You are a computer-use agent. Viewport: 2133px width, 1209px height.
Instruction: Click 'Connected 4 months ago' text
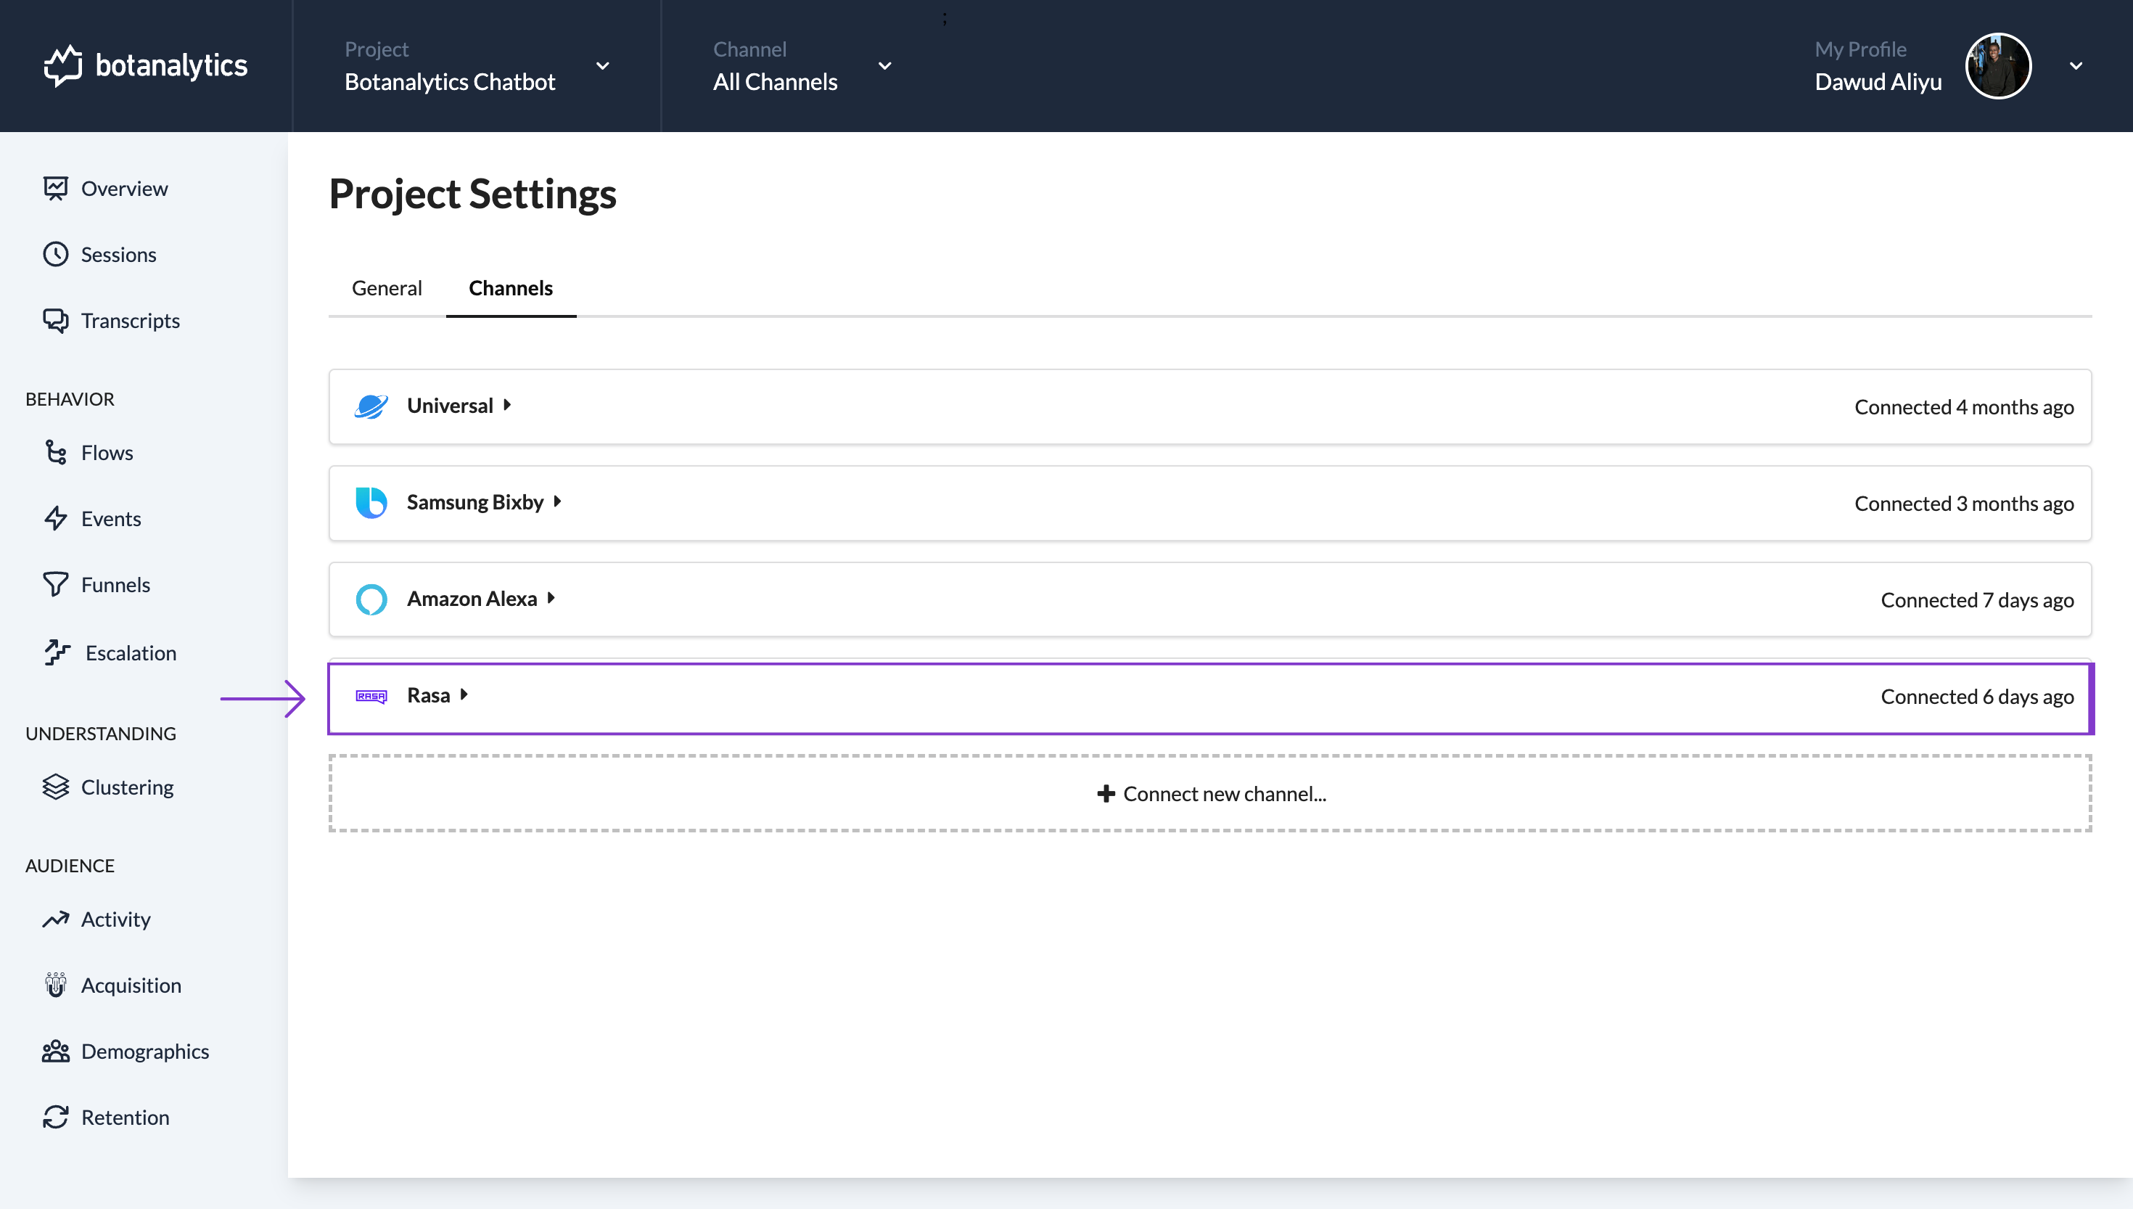(1964, 407)
